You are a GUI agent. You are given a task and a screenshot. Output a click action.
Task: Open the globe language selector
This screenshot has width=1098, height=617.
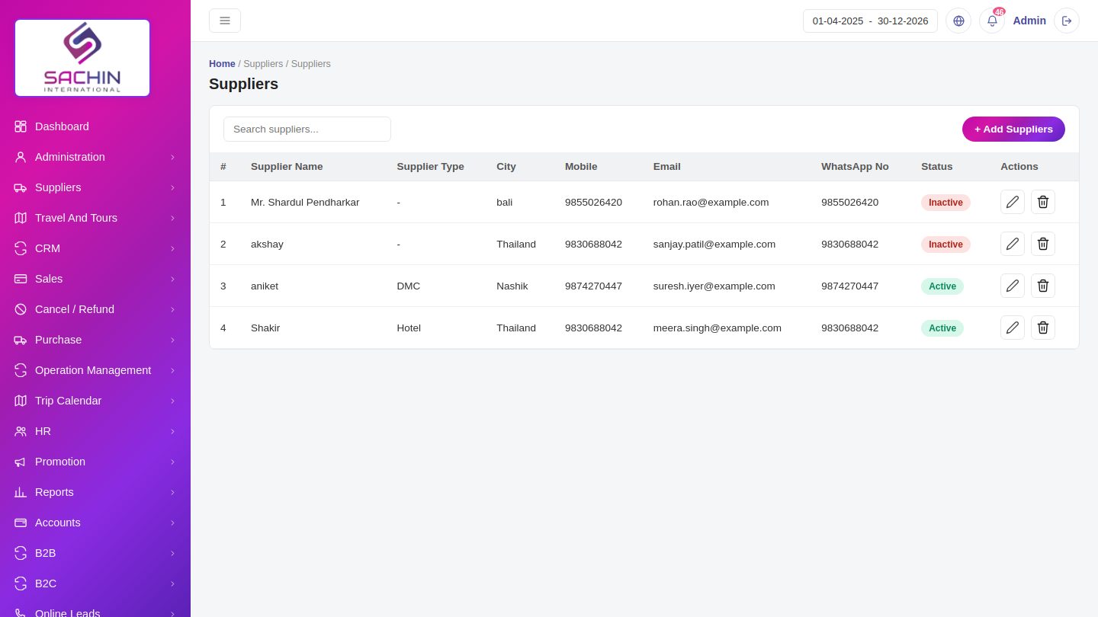[958, 21]
